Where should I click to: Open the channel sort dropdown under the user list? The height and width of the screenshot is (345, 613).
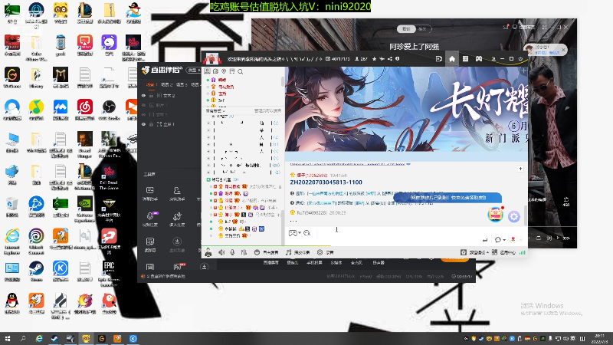pos(215,111)
